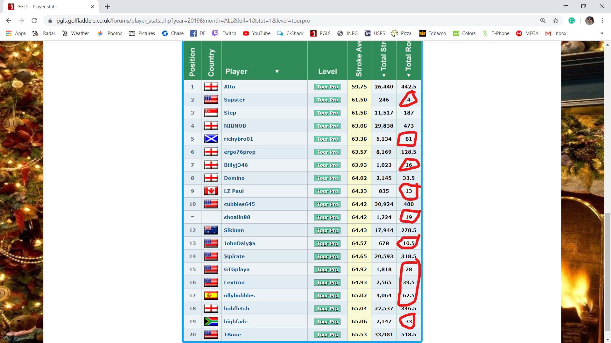611x343 pixels.
Task: Click the browser reload page icon
Action: click(34, 21)
